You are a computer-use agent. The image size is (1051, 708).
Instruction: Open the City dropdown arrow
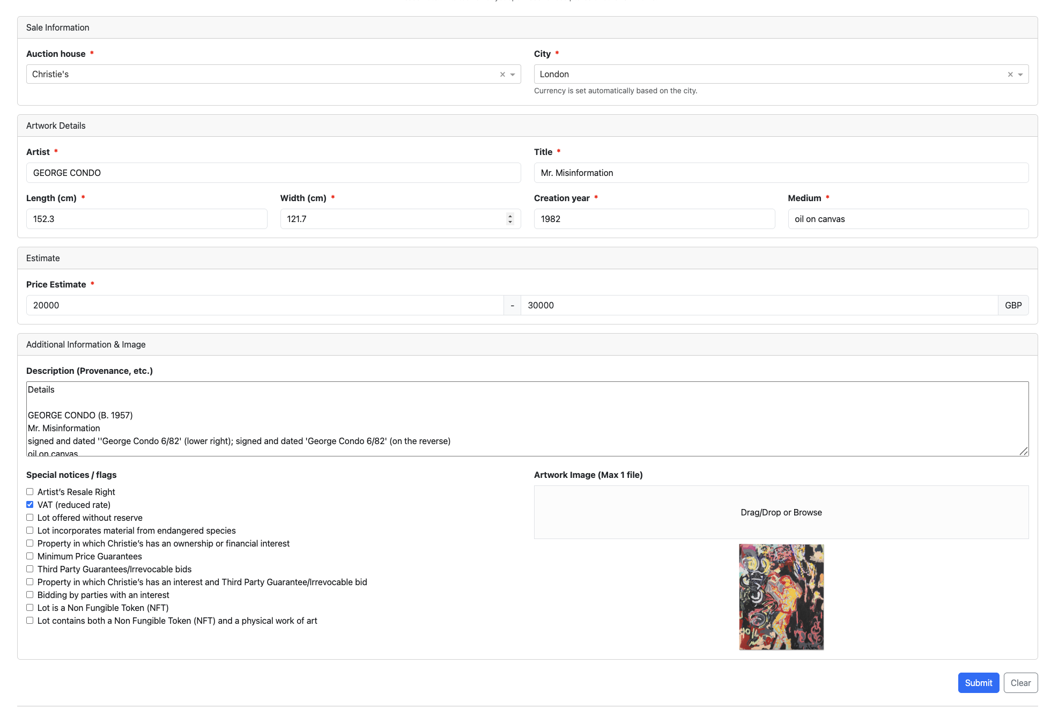pos(1021,74)
